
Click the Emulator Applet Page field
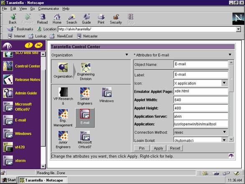[x=201, y=91]
